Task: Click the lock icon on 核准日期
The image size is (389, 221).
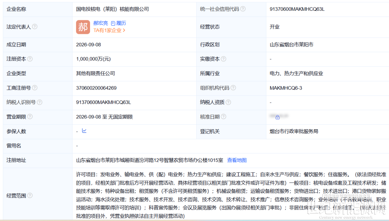Action: point(277,117)
